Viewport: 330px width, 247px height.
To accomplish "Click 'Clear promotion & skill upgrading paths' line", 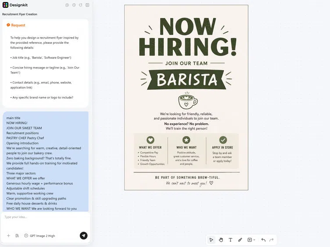I will (36, 198).
